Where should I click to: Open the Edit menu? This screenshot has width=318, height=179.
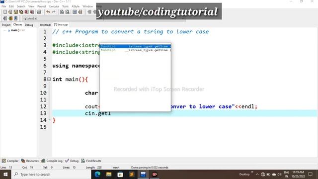coord(11,6)
